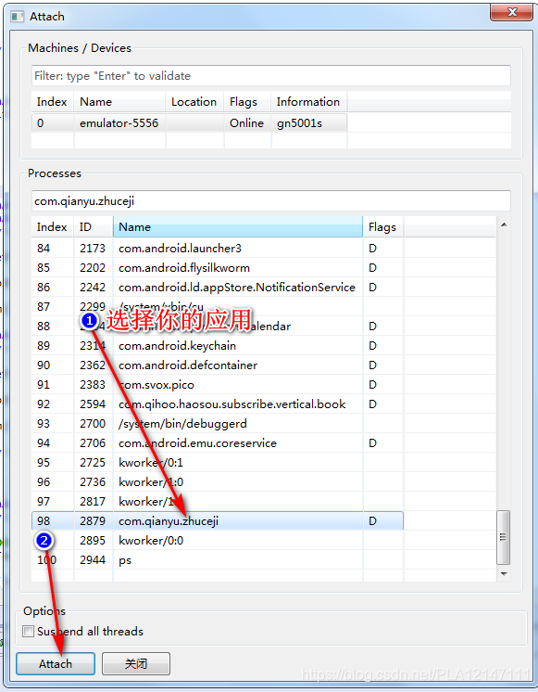Image resolution: width=538 pixels, height=692 pixels.
Task: Select the kworker/0:1 process row
Action: click(x=218, y=462)
